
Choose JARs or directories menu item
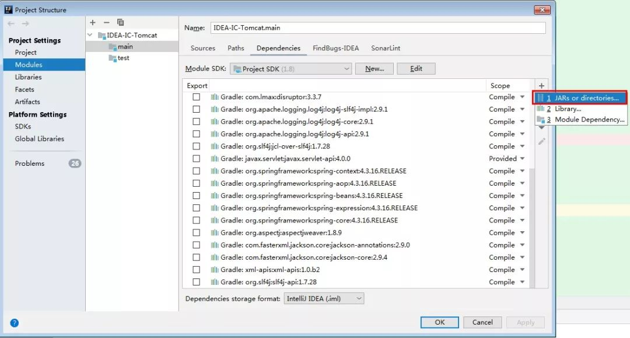pyautogui.click(x=580, y=97)
